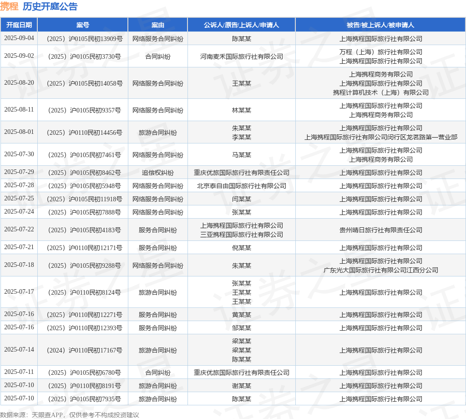Click the 被告/被上诉人/被申请人 header
Viewport: 466px width, 419px height.
click(x=380, y=25)
